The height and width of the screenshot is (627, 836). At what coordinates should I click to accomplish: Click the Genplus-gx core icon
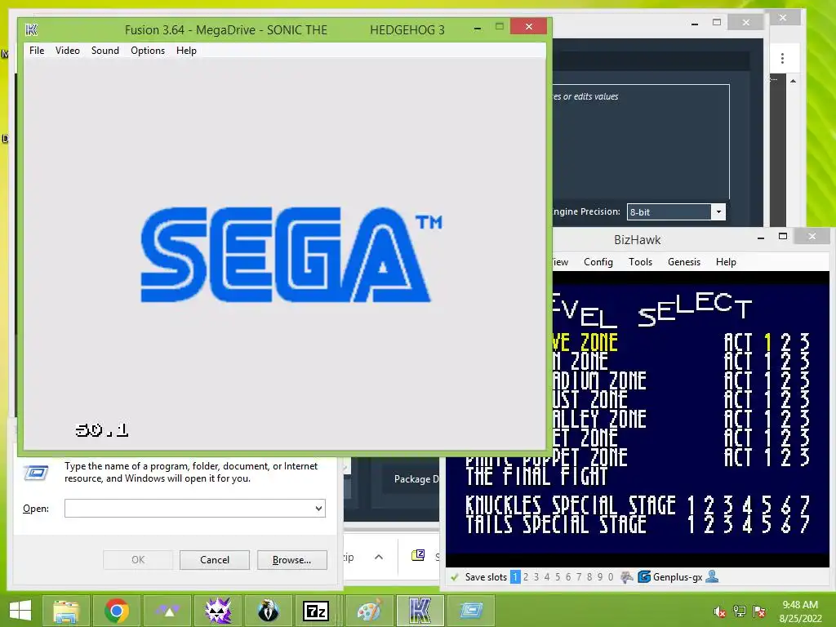[x=644, y=577]
